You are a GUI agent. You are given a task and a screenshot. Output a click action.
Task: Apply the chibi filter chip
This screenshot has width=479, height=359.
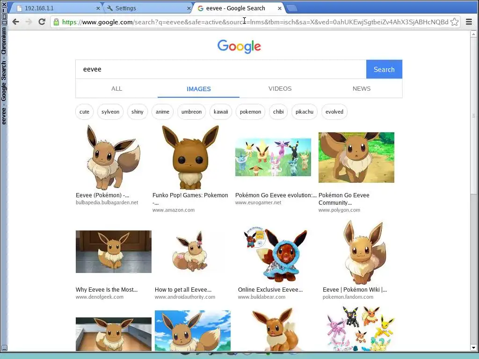(278, 112)
